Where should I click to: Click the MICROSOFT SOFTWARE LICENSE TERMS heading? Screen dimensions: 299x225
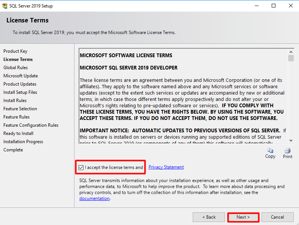point(126,55)
